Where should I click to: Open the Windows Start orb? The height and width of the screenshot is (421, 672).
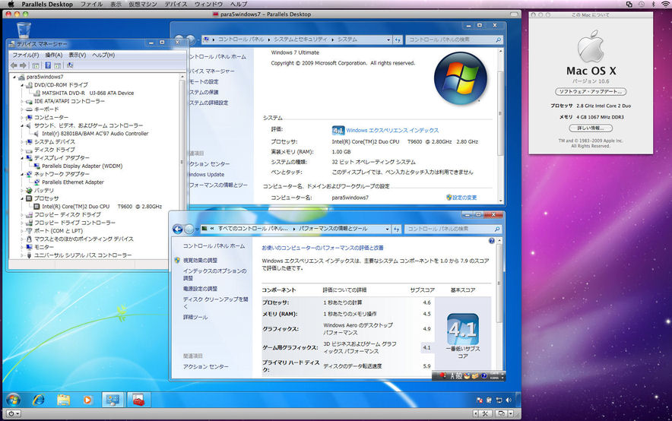(13, 400)
